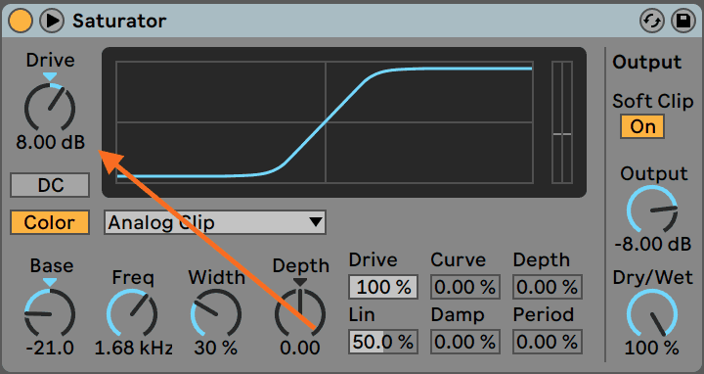This screenshot has width=704, height=374.
Task: Select the Lin 50.0 % field
Action: point(383,342)
